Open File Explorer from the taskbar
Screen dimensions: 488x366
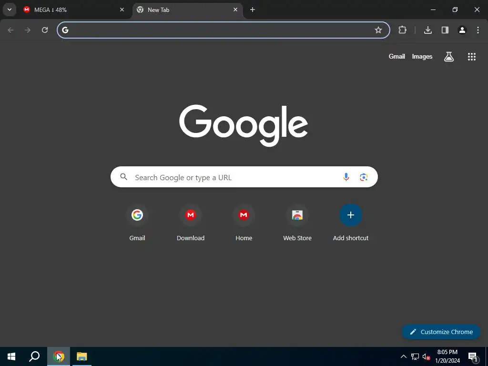coord(82,356)
